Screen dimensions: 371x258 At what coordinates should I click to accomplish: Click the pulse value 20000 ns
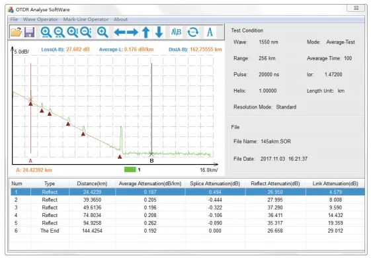pos(268,75)
